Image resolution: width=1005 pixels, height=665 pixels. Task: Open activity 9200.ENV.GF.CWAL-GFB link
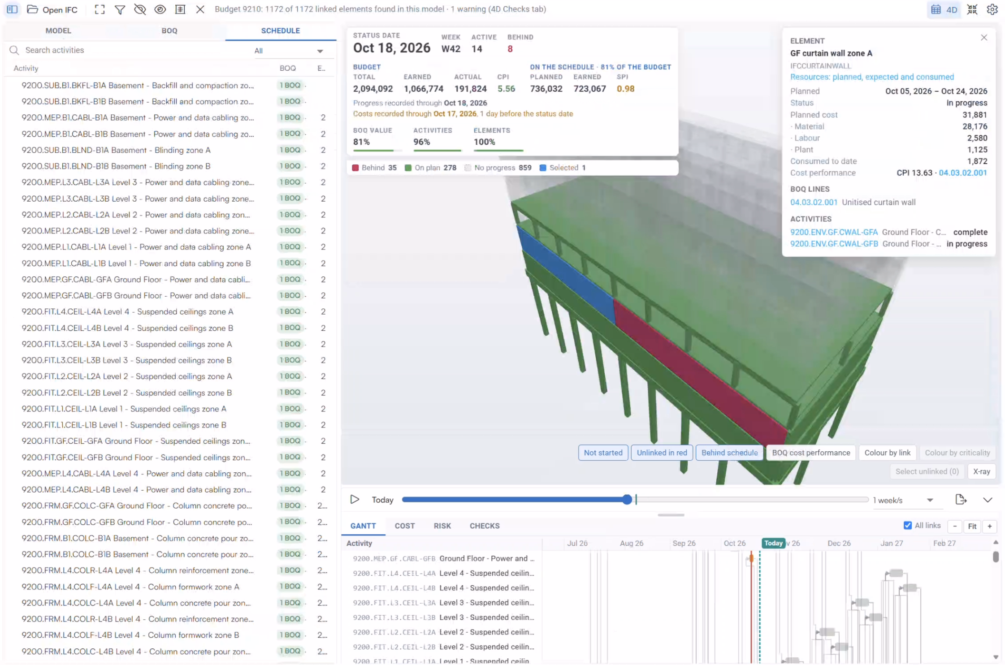click(x=834, y=244)
